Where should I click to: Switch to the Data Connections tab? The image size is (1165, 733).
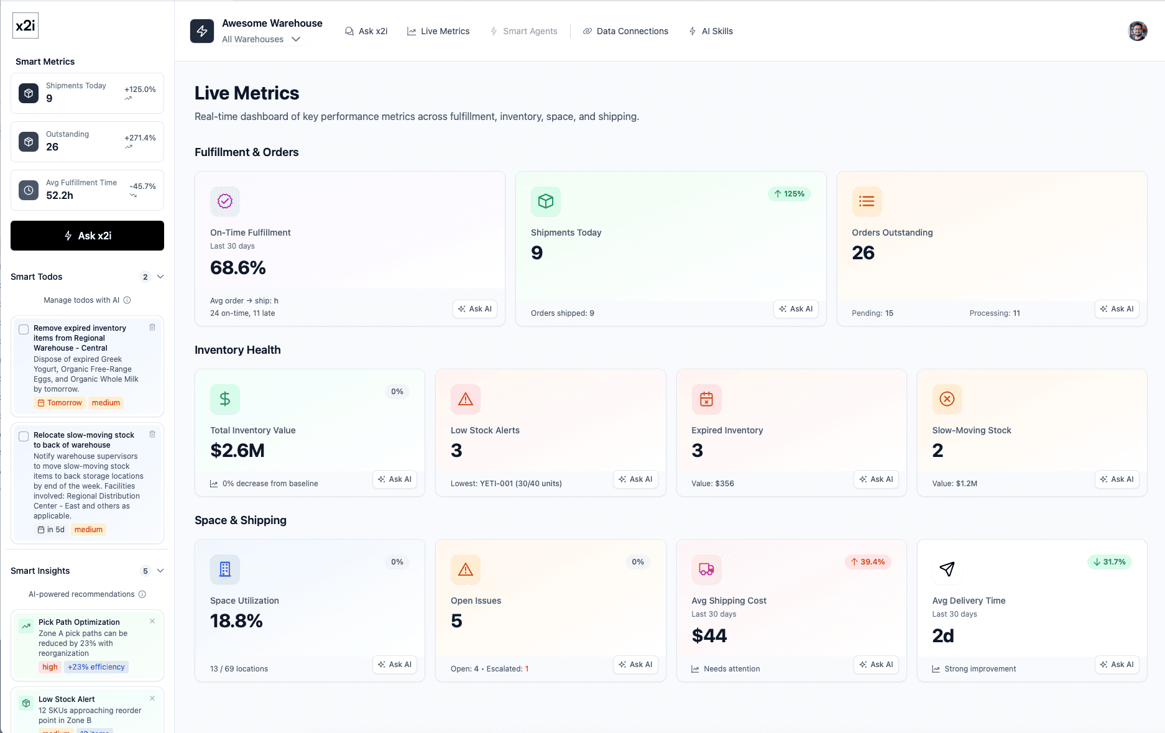click(625, 31)
